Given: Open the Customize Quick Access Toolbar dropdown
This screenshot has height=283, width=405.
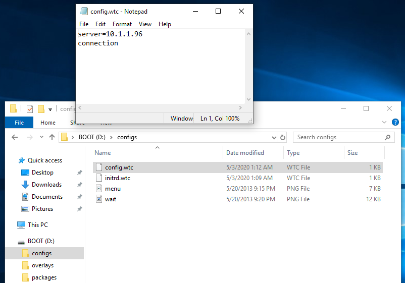Looking at the screenshot, I should pos(50,109).
